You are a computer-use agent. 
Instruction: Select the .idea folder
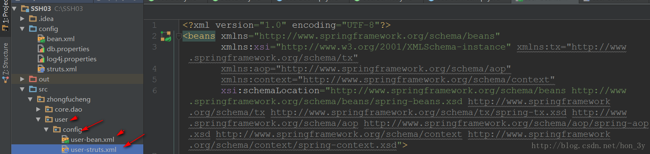[46, 19]
